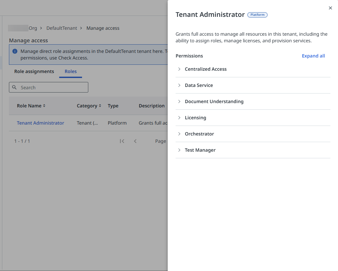Screen dimensions: 338x271
Task: Switch to the Roles tab
Action: coord(70,71)
